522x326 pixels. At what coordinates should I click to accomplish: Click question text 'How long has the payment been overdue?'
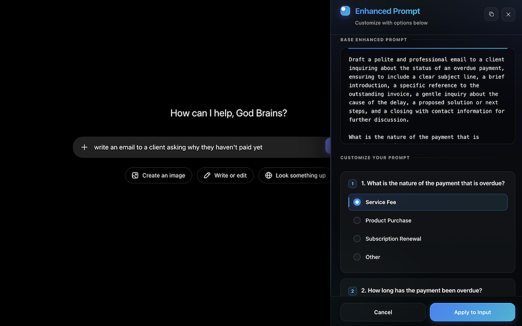pos(422,291)
